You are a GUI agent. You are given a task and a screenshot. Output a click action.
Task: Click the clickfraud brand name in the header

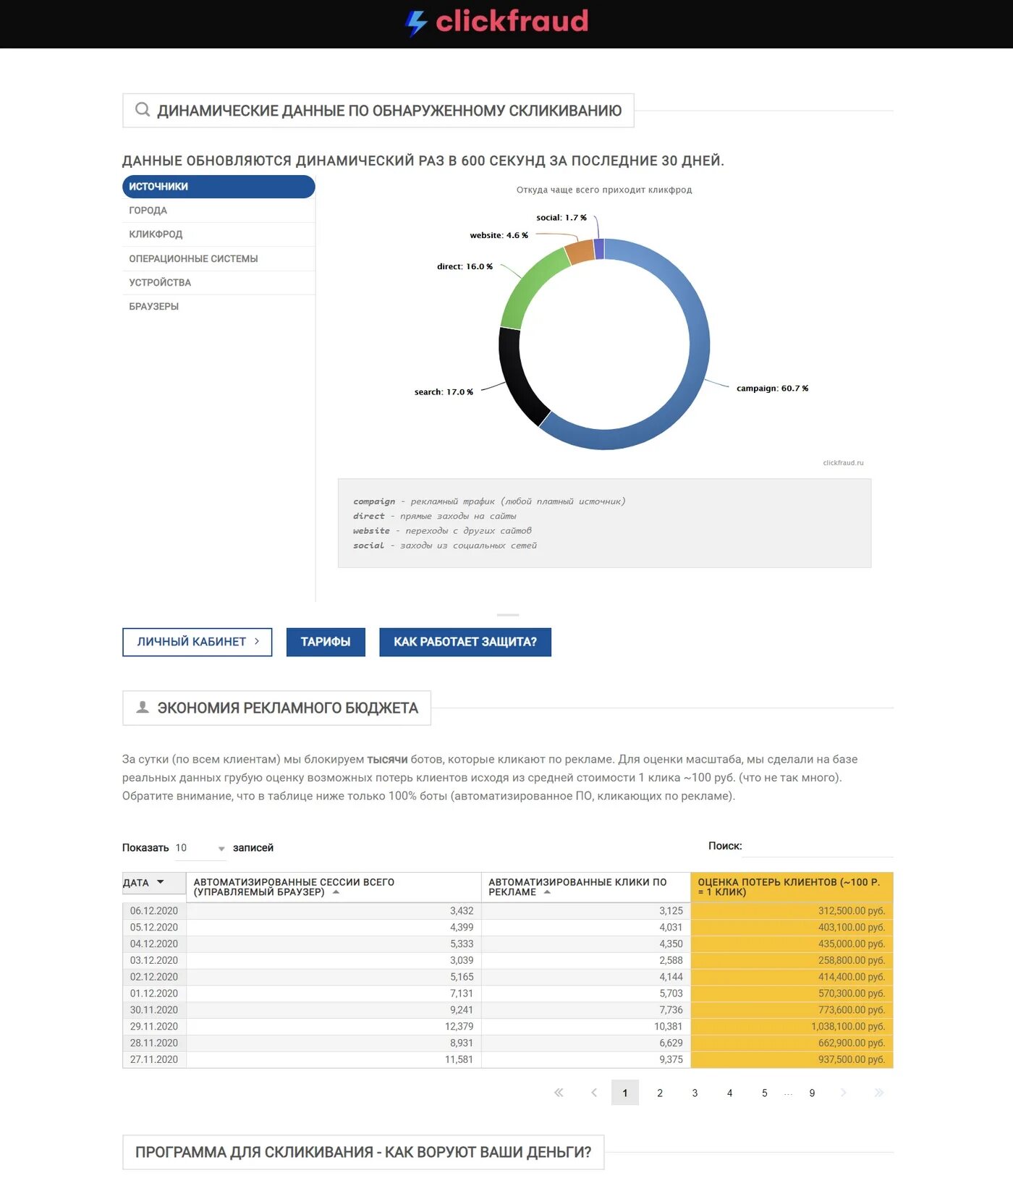point(512,22)
